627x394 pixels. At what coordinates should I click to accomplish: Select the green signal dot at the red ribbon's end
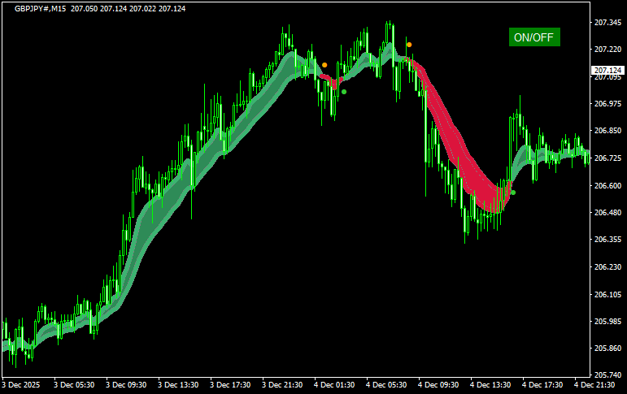pos(512,193)
